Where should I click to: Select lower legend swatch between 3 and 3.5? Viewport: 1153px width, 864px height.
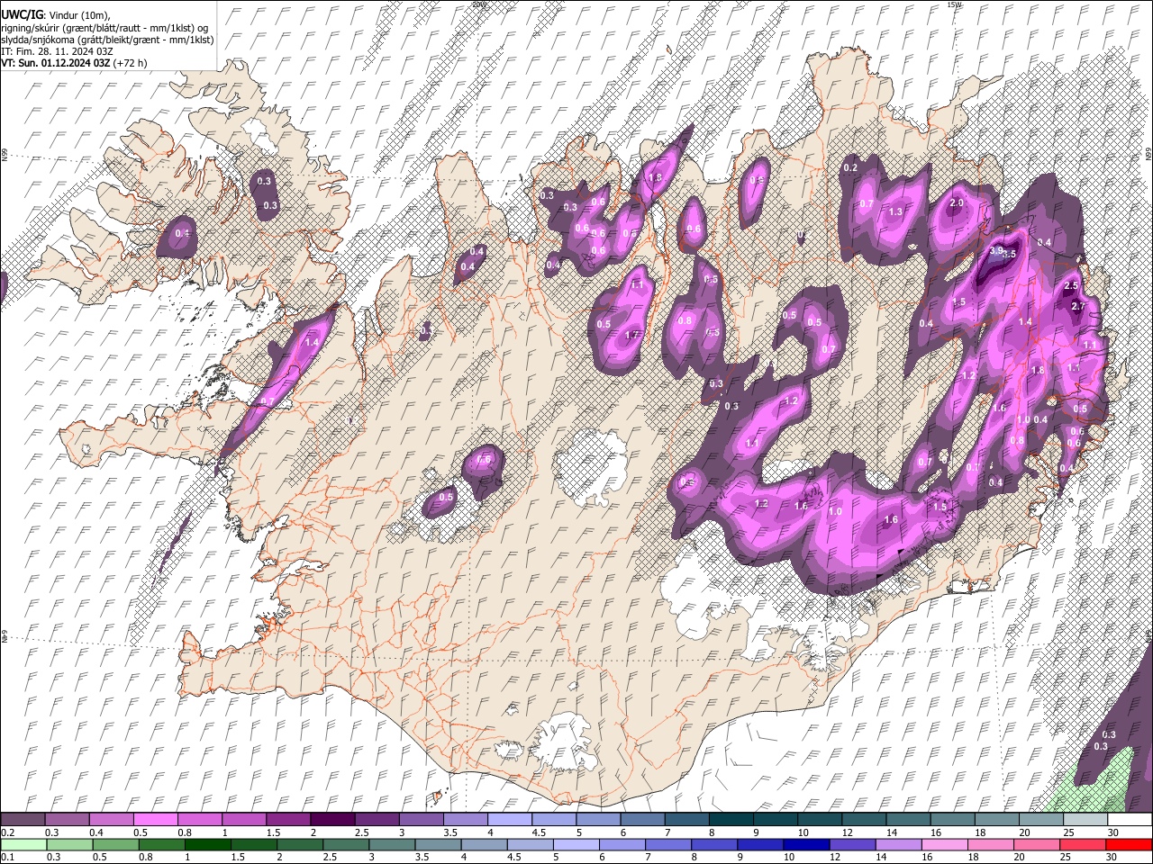393,844
